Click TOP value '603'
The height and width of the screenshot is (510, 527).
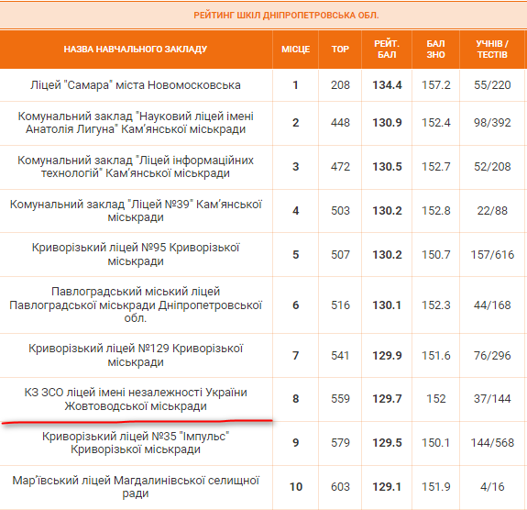click(340, 487)
